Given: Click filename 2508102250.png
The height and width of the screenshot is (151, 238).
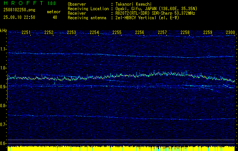Looking at the screenshot, I should pos(19,10).
